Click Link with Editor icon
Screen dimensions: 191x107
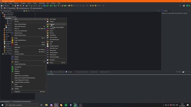click(27, 11)
